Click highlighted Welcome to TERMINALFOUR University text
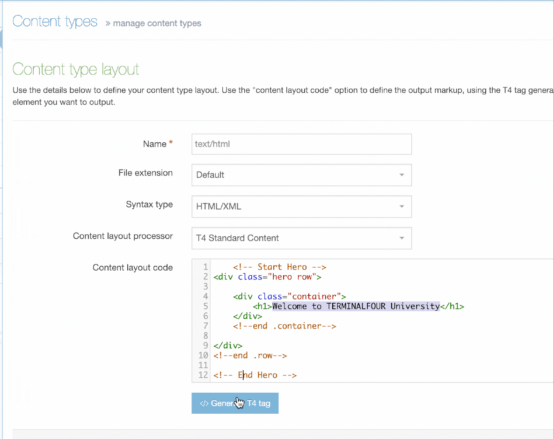 tap(356, 307)
